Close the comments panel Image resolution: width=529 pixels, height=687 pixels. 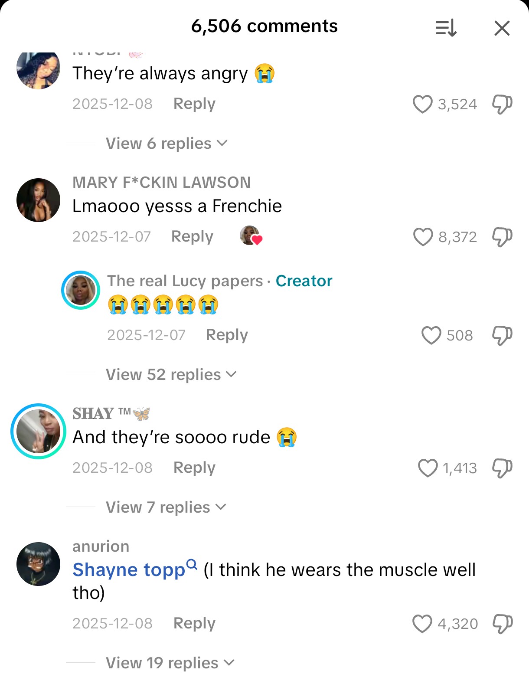(x=502, y=29)
